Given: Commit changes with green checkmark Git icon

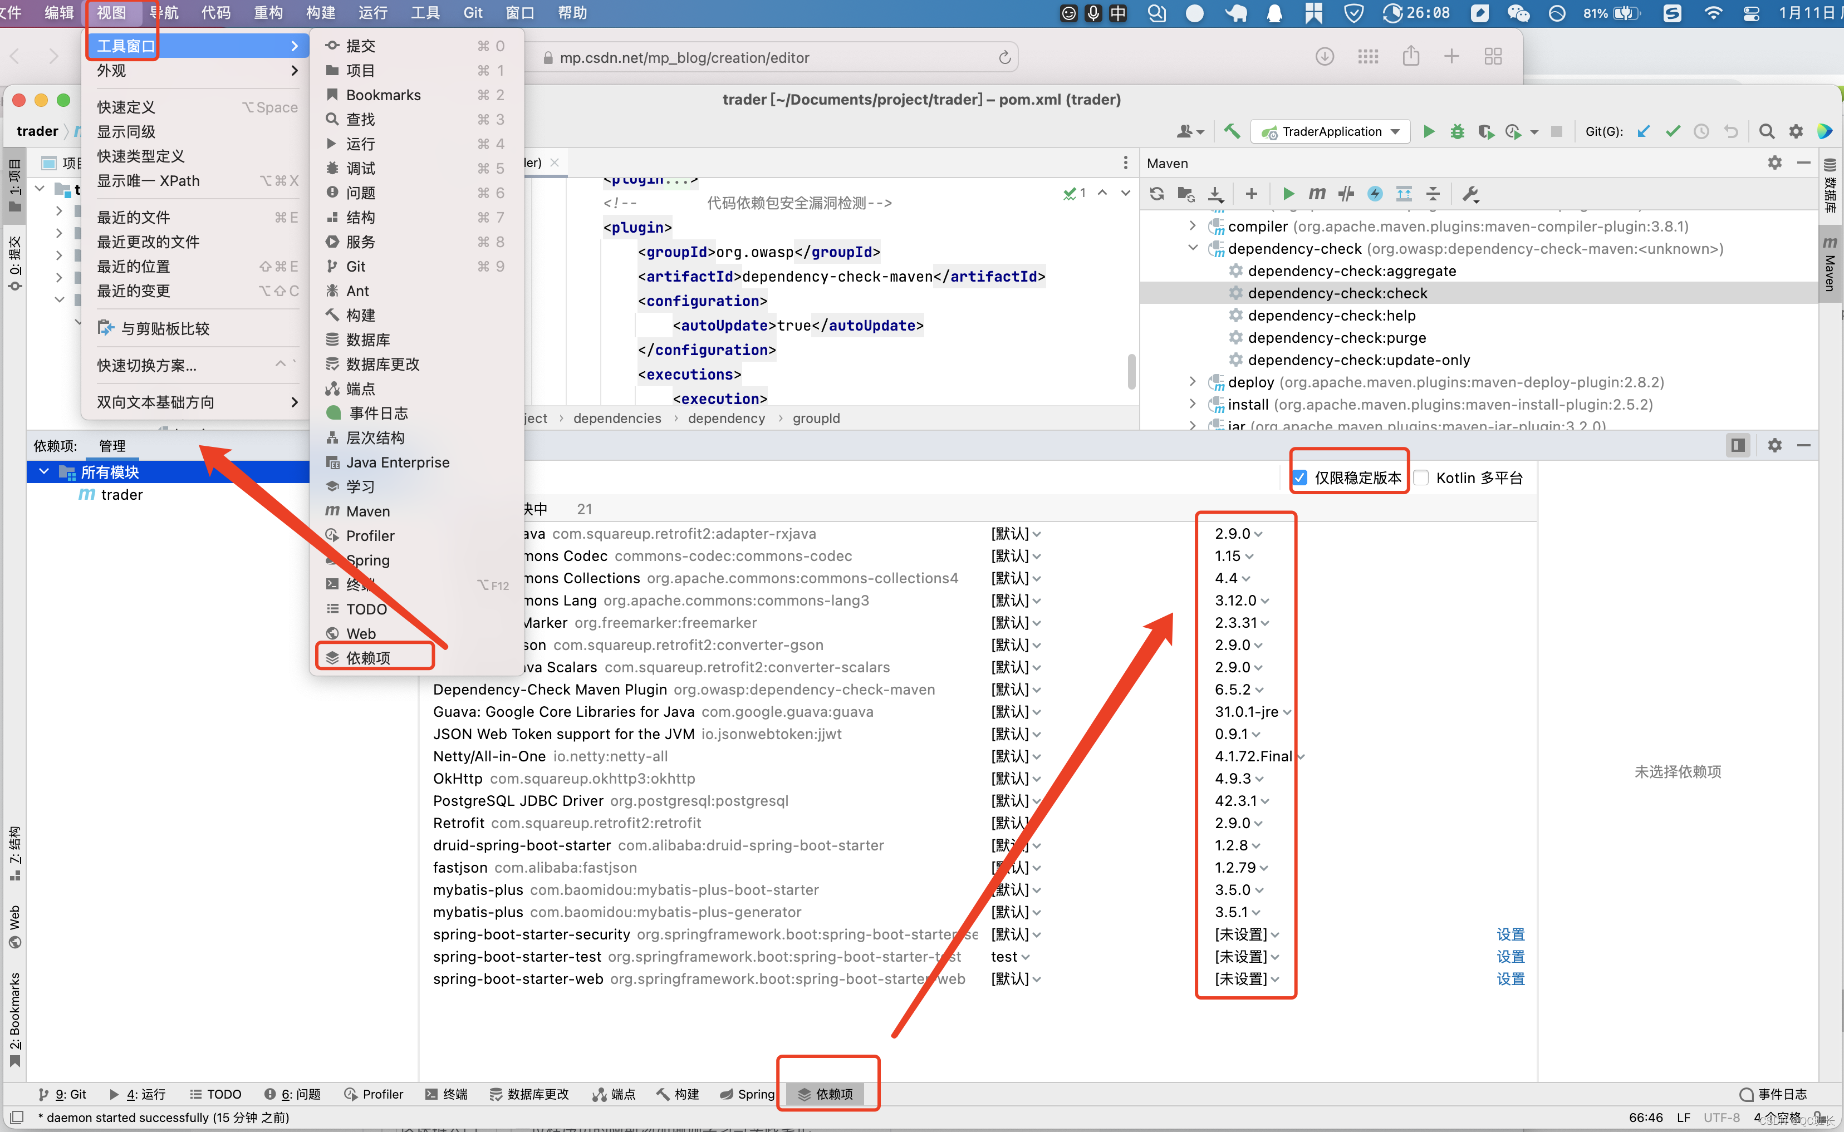Looking at the screenshot, I should coord(1673,131).
